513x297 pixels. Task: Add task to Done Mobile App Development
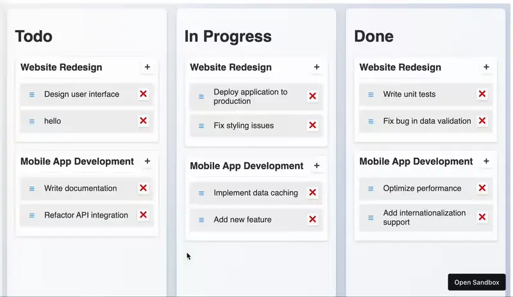click(x=486, y=162)
